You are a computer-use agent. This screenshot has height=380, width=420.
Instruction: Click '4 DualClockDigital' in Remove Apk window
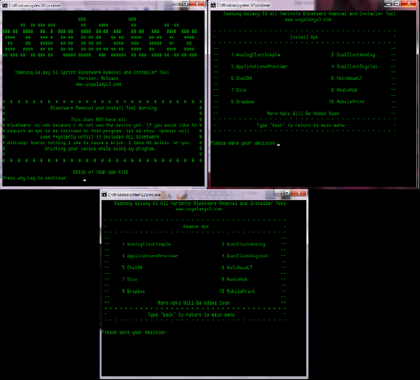[244, 256]
